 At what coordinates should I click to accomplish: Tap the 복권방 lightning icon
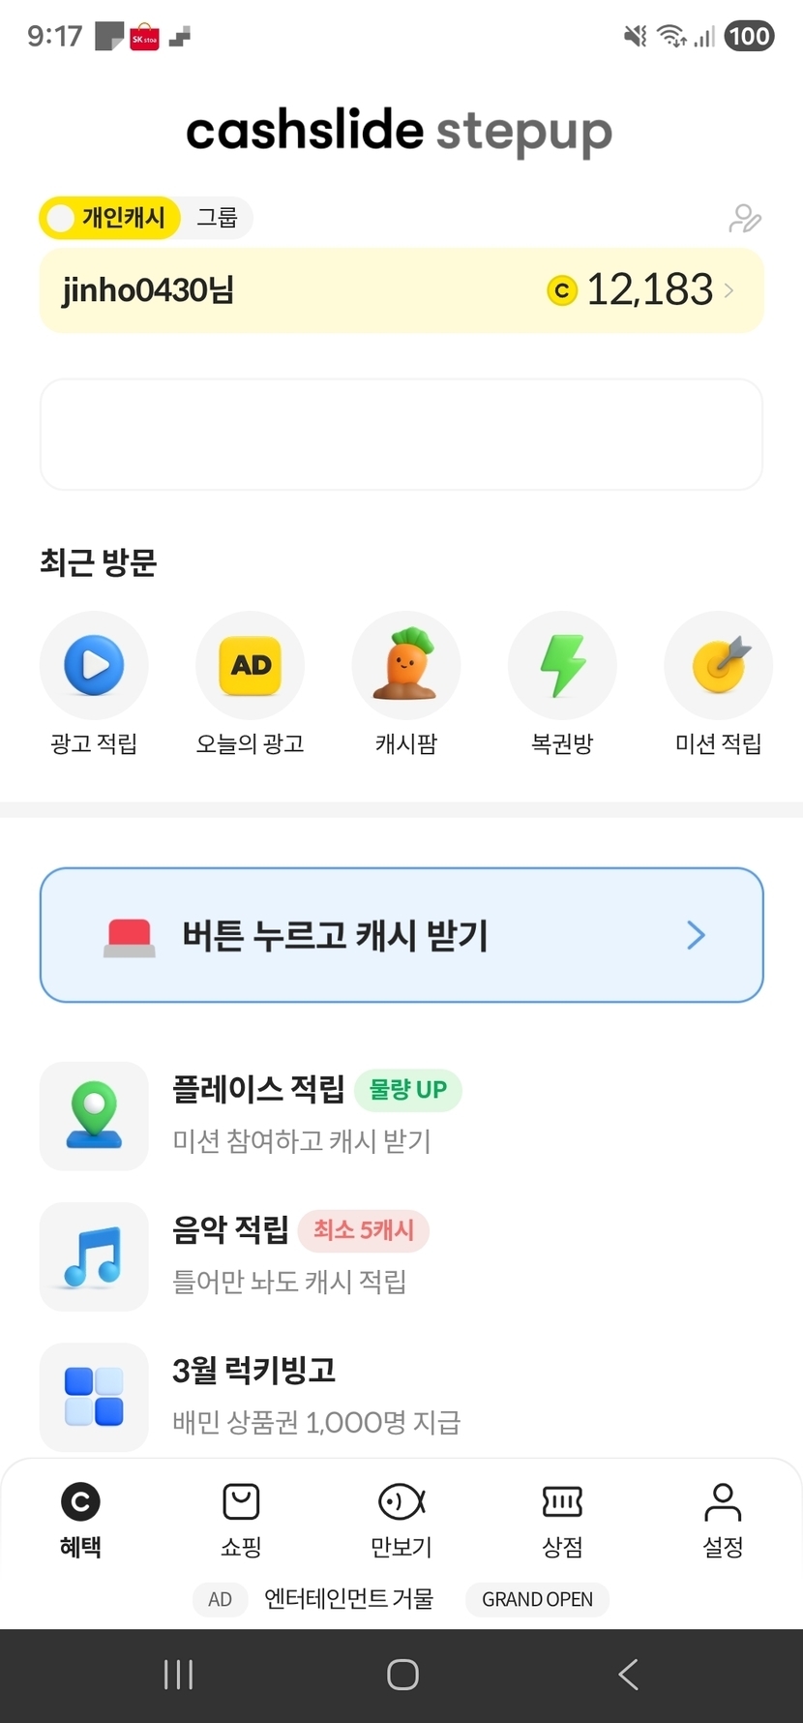(562, 665)
